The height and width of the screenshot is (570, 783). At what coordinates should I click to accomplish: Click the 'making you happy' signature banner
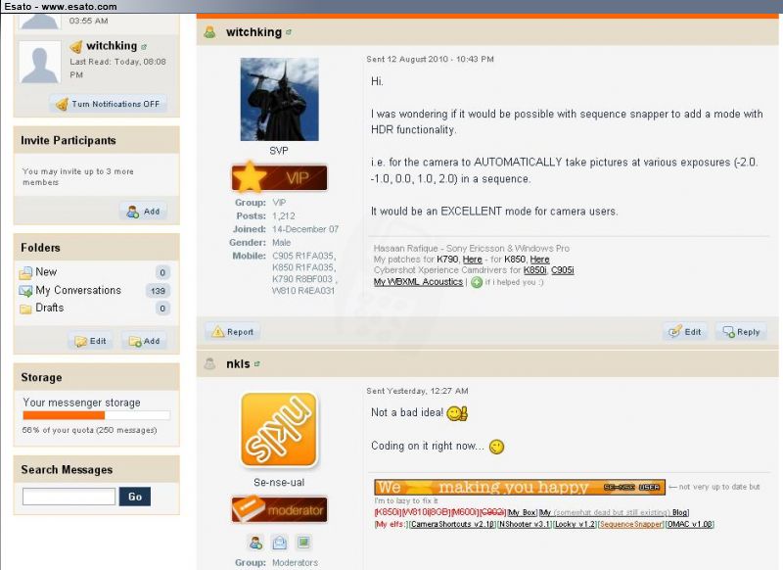(x=520, y=487)
